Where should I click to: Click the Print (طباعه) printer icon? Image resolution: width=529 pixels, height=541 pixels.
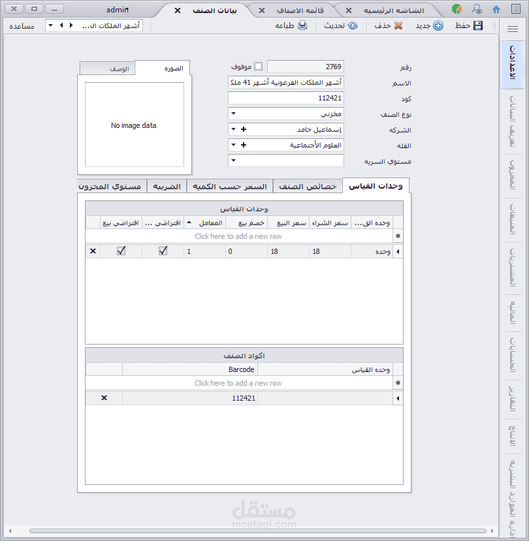[x=302, y=25]
